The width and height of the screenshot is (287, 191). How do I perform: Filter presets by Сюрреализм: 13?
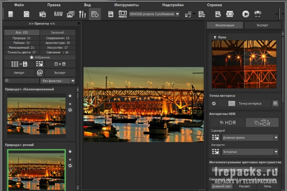(57, 38)
